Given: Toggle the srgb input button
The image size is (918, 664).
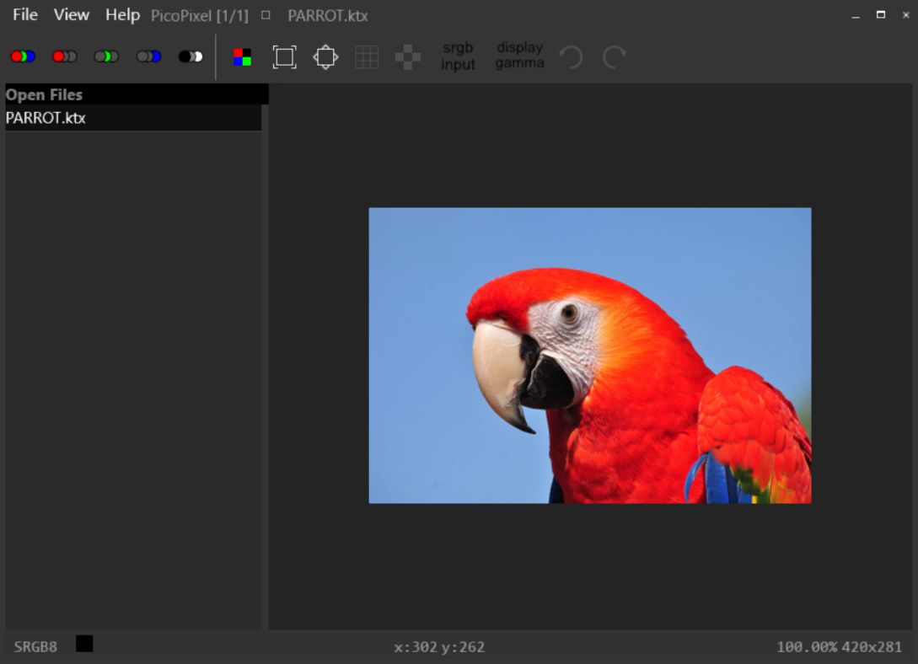Looking at the screenshot, I should click(458, 56).
